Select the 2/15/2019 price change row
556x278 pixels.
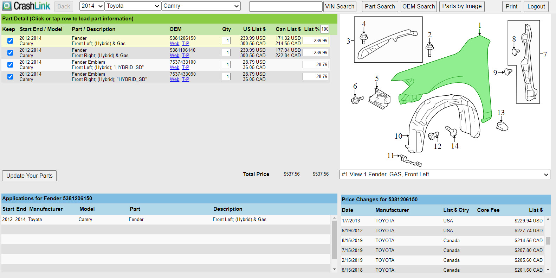[442, 260]
